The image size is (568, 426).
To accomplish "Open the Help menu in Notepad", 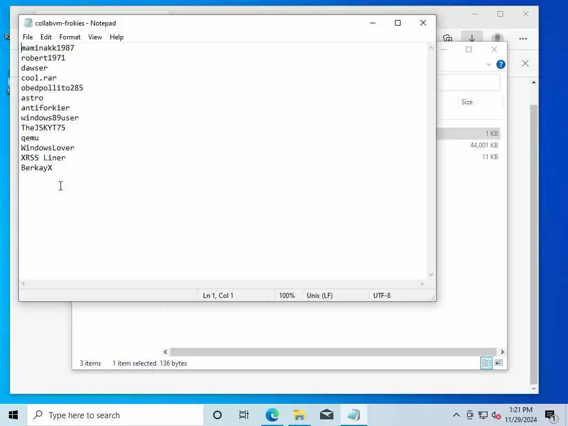I will [116, 37].
